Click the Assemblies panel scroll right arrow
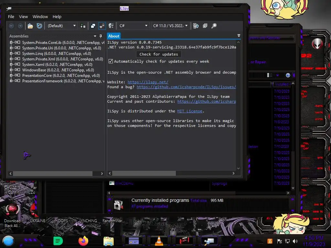 [102, 173]
